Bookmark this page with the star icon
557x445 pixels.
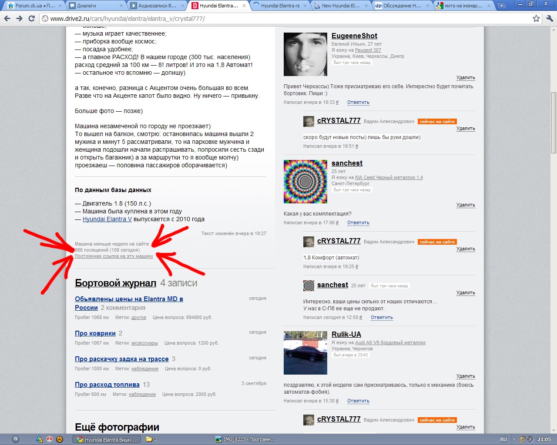point(536,19)
